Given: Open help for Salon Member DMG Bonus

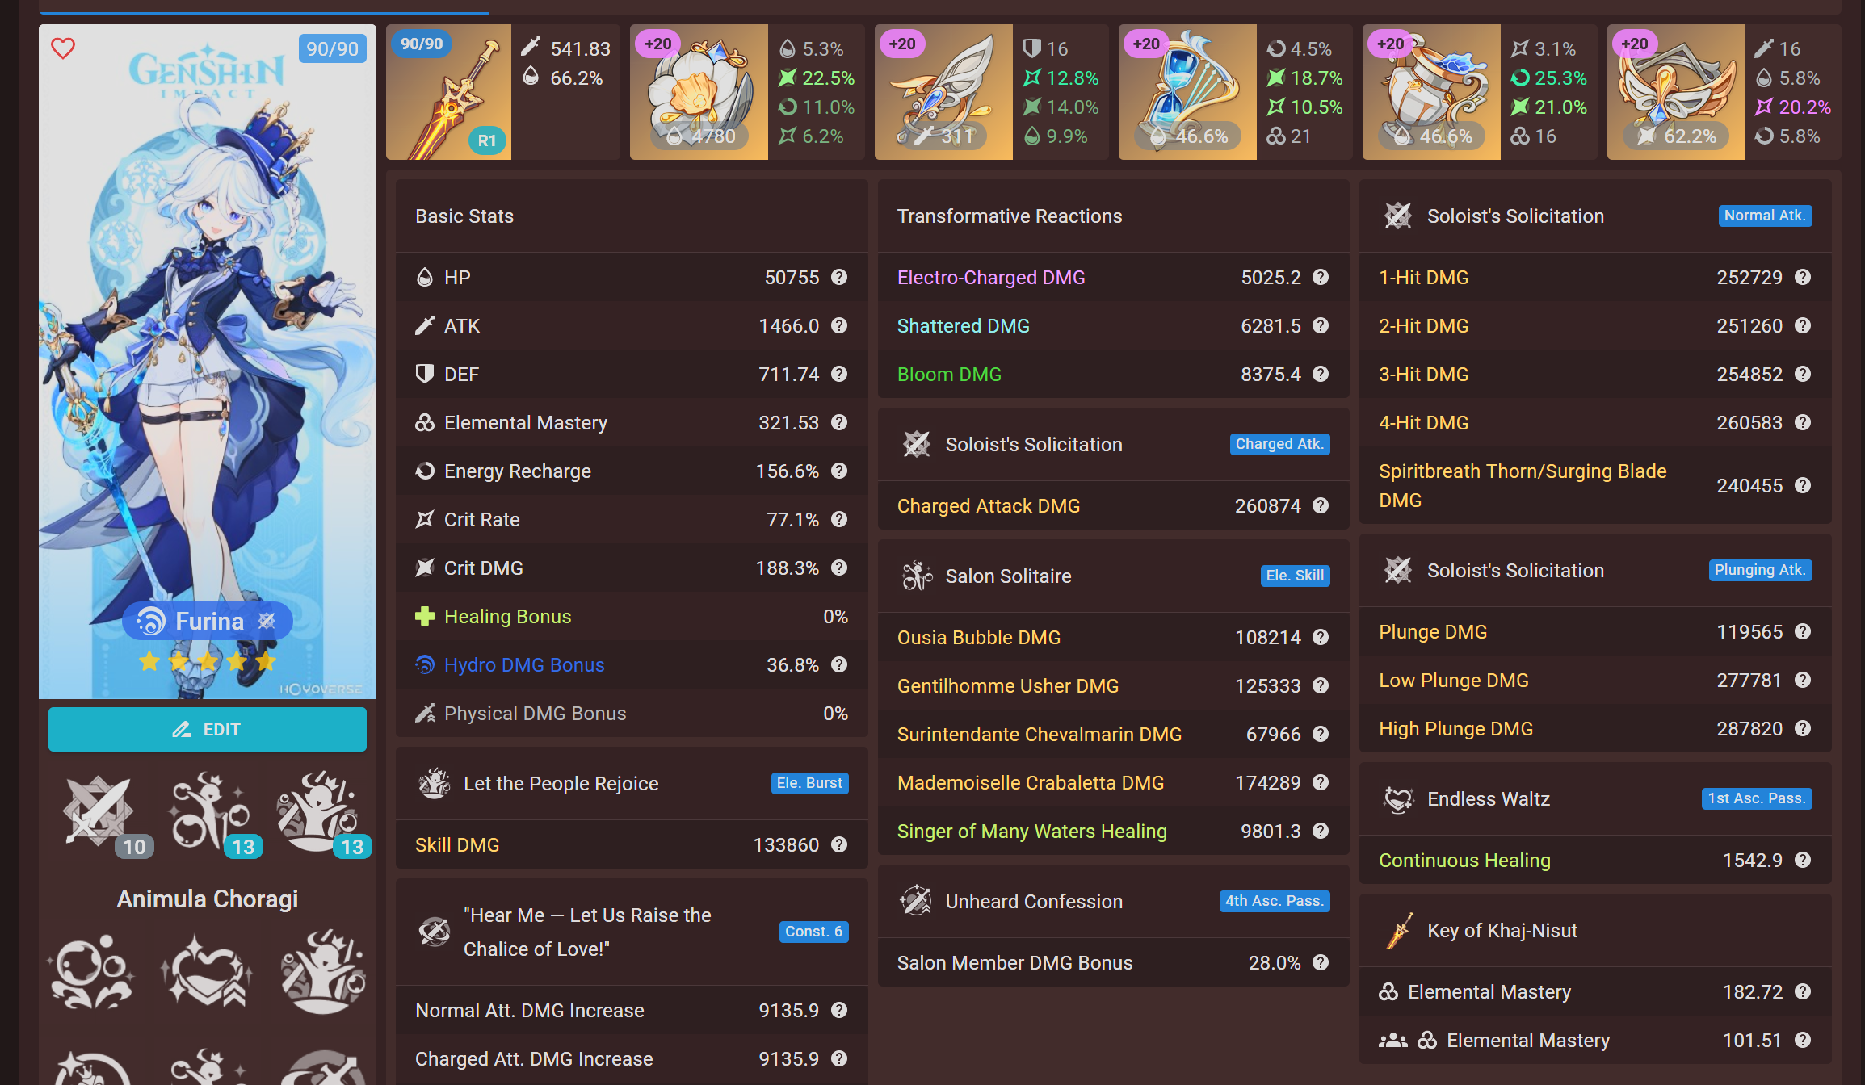Looking at the screenshot, I should pos(1321,962).
